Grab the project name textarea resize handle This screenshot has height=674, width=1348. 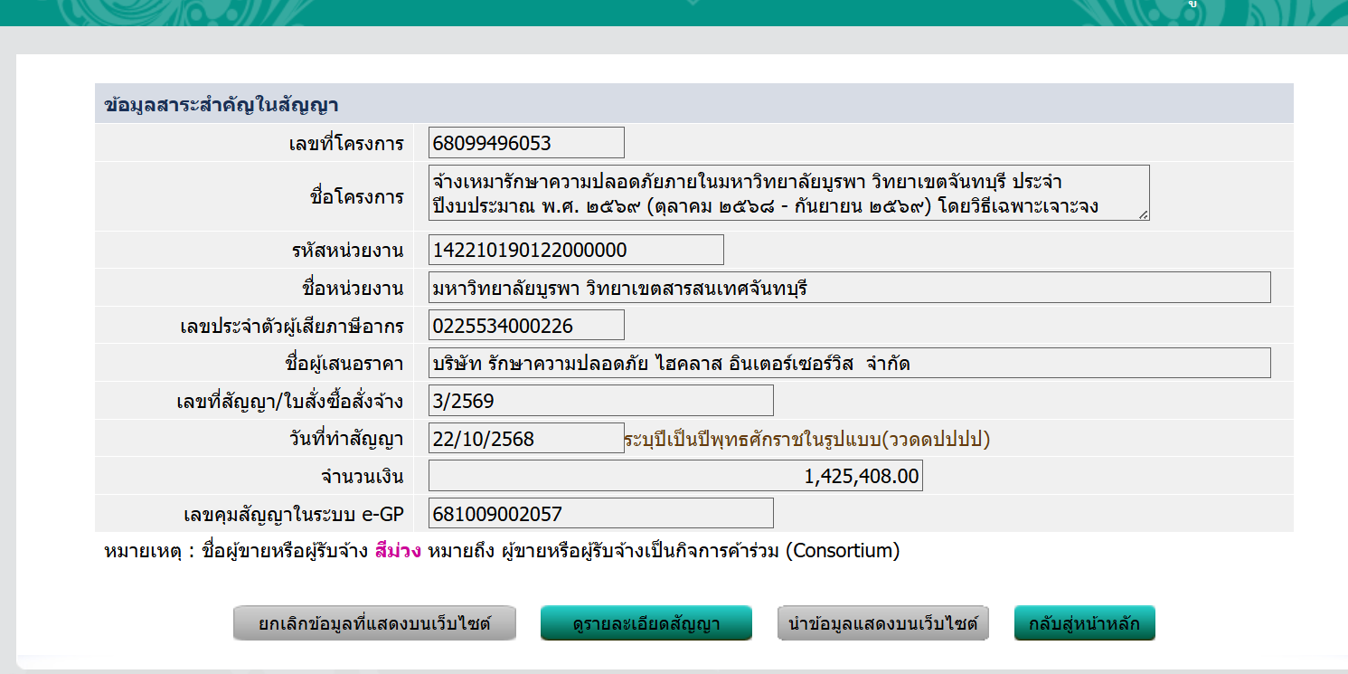click(x=1144, y=215)
